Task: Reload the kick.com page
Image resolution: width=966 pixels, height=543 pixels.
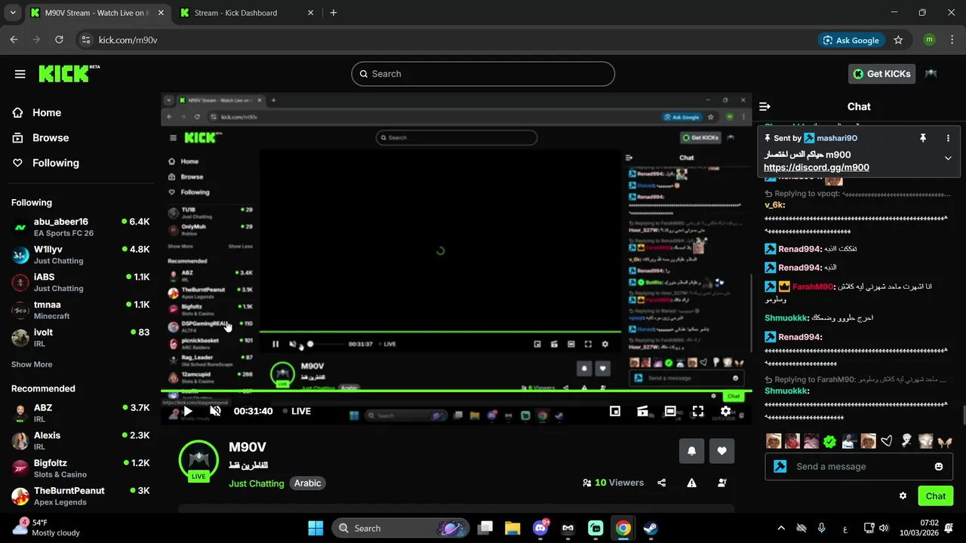Action: (x=57, y=40)
